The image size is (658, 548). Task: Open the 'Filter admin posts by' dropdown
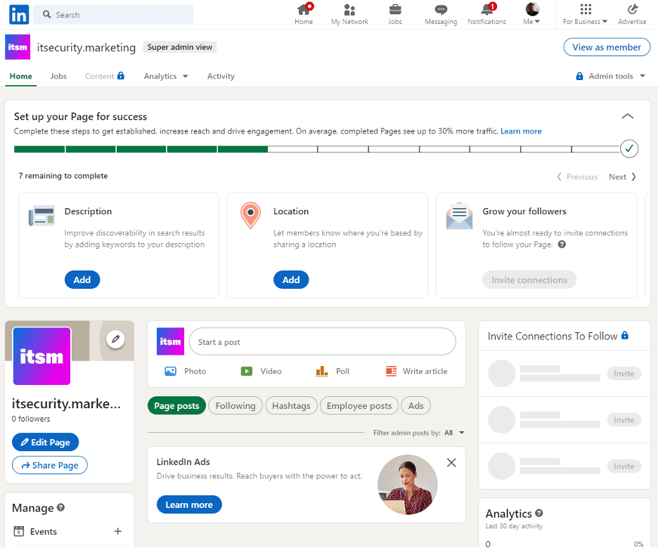point(451,433)
